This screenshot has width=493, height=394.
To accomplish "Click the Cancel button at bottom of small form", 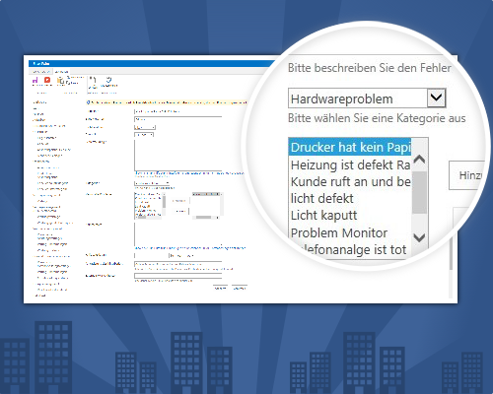I will coord(240,288).
